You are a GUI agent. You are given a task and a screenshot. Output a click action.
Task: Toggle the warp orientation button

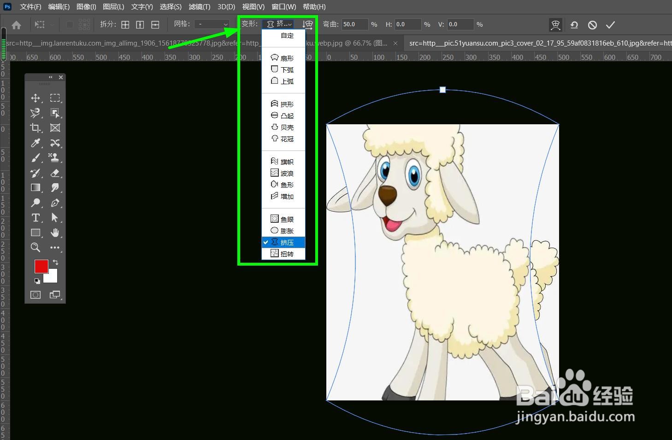307,24
